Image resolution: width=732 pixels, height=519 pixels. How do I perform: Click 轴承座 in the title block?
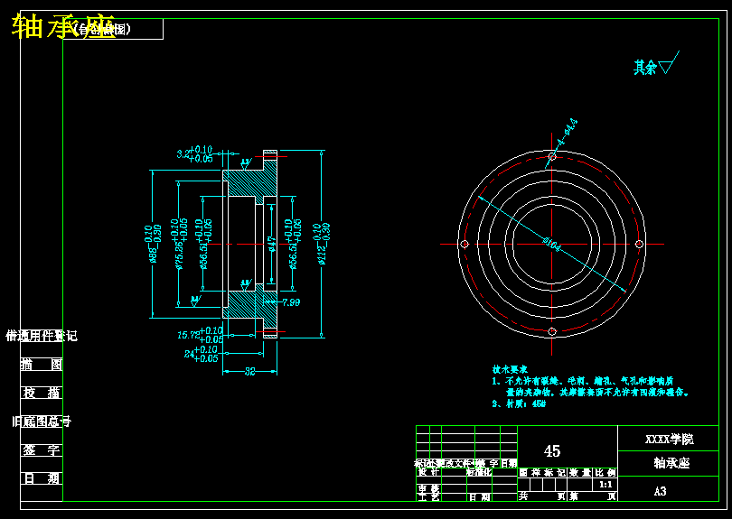[x=671, y=463]
